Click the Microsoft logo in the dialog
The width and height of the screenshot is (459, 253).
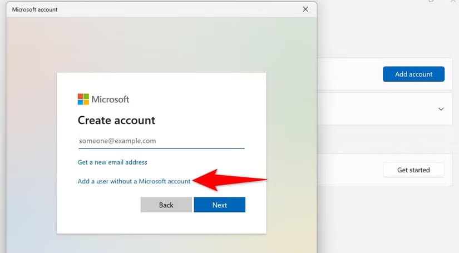tap(103, 99)
